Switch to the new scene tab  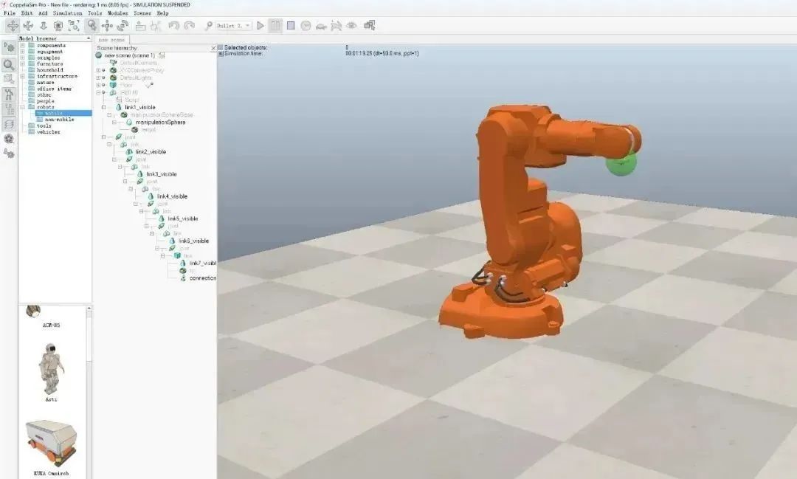click(x=111, y=40)
